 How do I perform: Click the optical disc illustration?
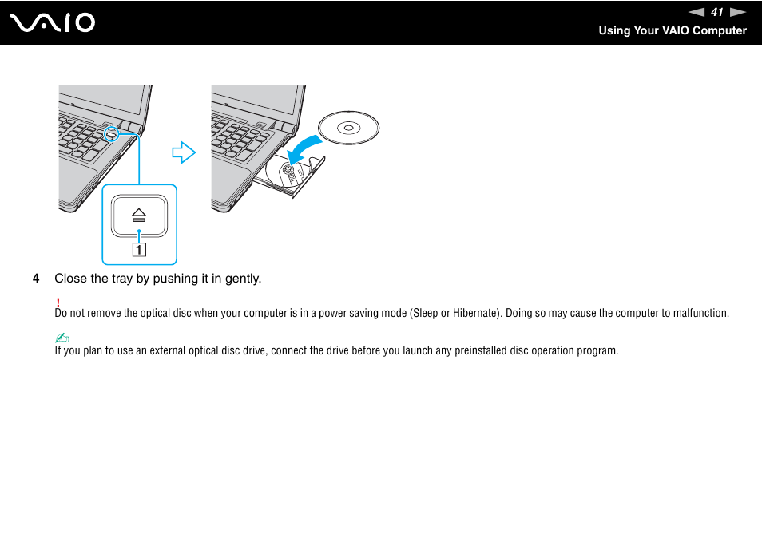point(348,127)
